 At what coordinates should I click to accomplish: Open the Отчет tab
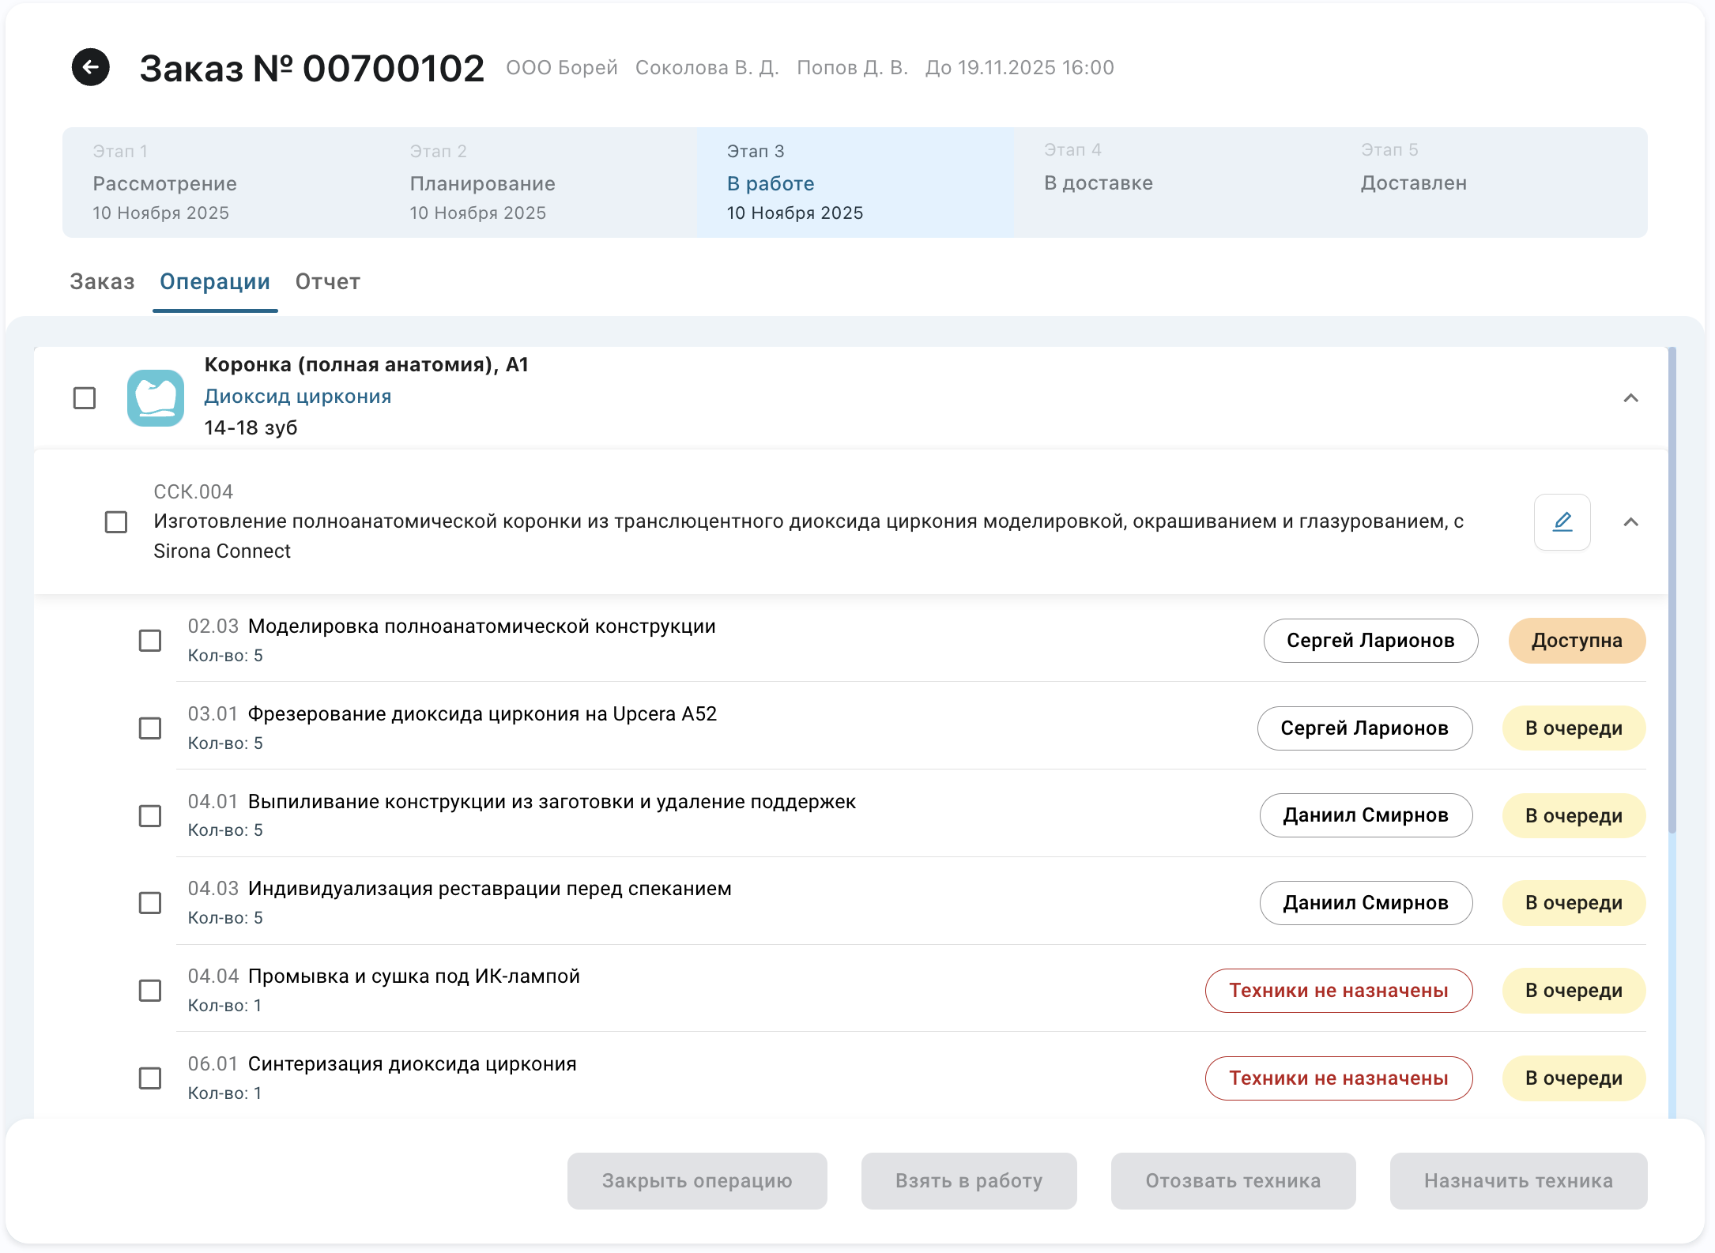328,282
